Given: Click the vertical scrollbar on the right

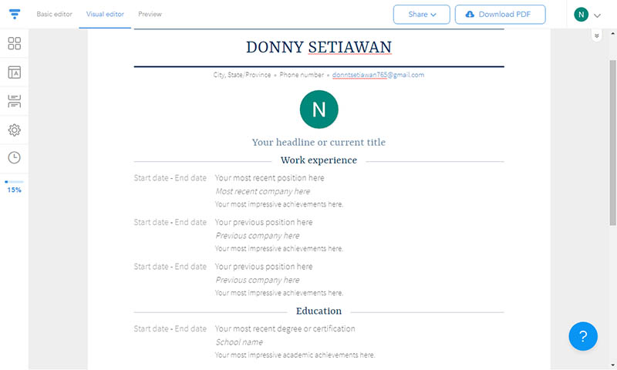Looking at the screenshot, I should coord(613,116).
